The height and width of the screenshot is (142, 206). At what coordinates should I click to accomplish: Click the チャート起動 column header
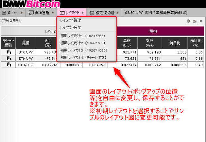click(x=8, y=43)
